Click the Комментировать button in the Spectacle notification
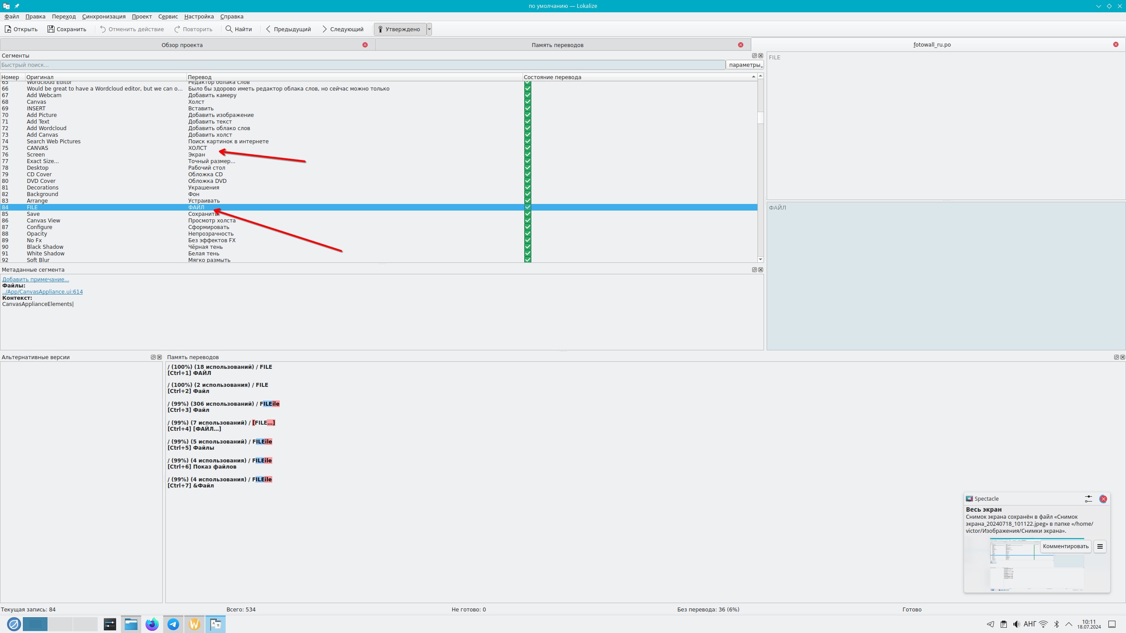This screenshot has height=633, width=1126. [1065, 546]
